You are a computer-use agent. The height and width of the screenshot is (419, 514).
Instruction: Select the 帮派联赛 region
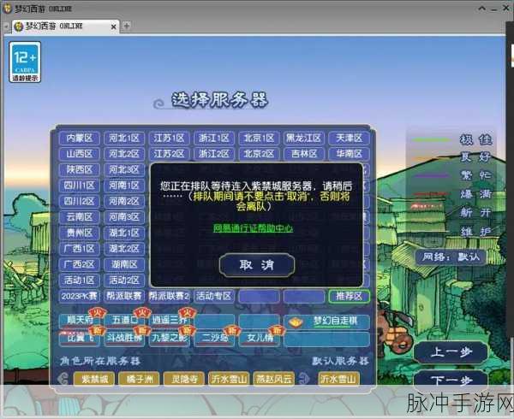click(x=124, y=297)
